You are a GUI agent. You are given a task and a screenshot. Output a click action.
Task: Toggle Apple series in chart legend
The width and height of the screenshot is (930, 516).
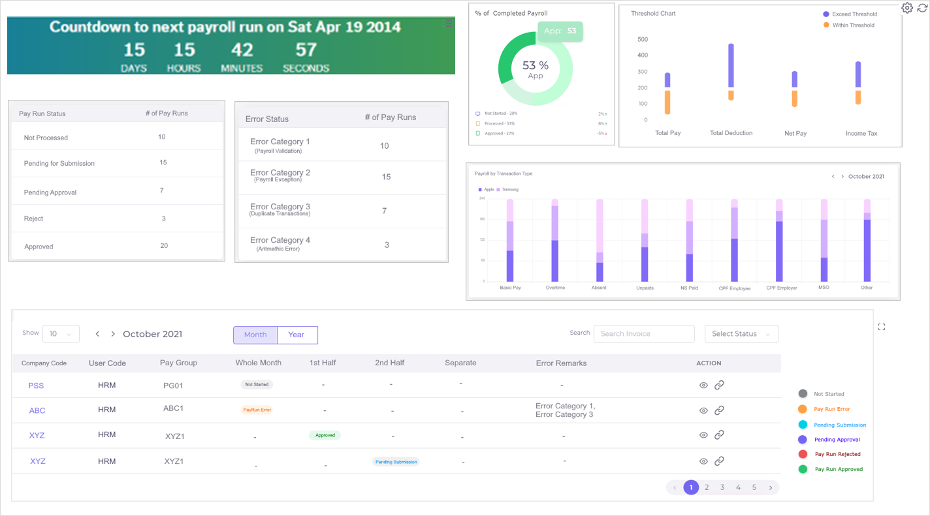(487, 190)
